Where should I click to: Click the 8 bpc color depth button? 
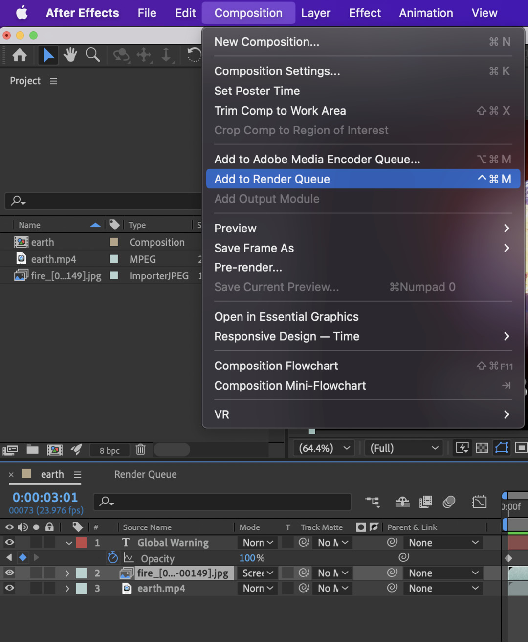tap(110, 450)
